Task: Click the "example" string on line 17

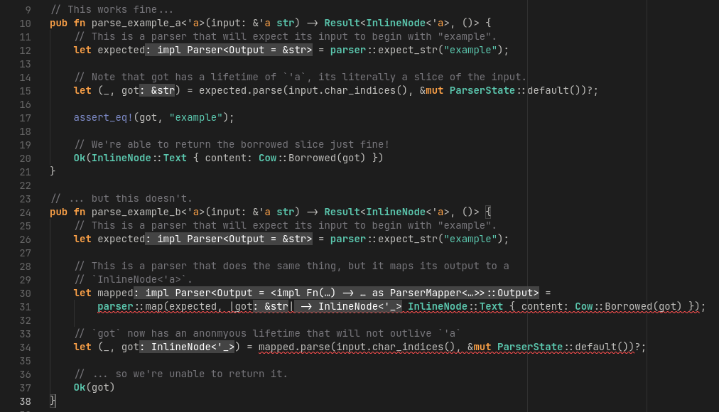Action: click(x=196, y=118)
